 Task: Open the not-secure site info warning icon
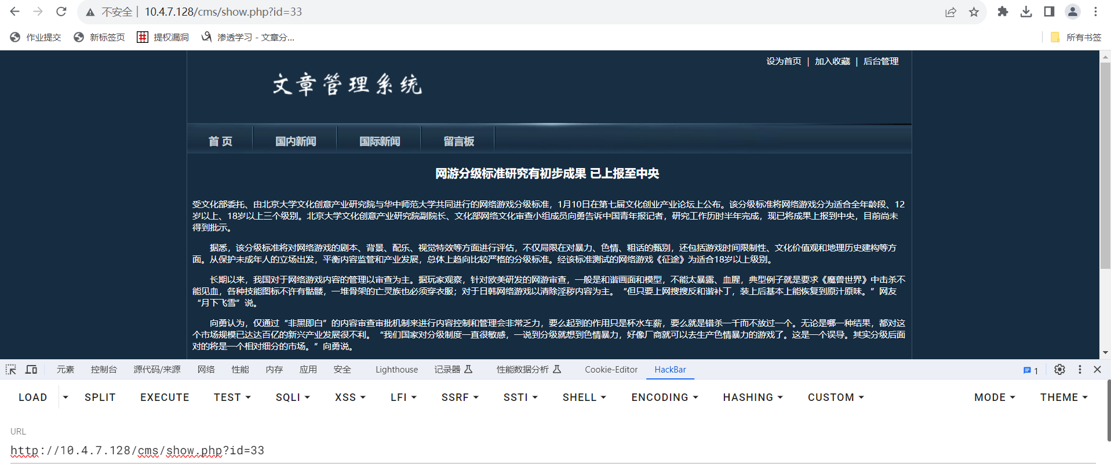90,12
